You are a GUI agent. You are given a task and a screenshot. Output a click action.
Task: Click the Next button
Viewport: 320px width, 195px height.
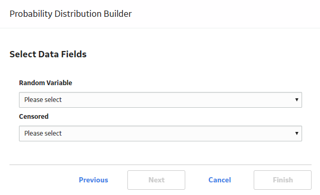tap(156, 180)
